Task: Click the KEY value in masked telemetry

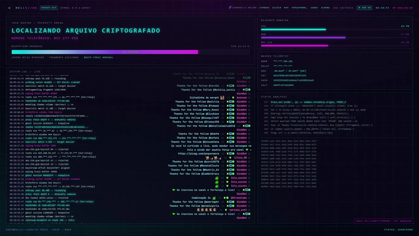Action: coord(290,75)
